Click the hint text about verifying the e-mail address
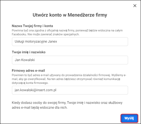The height and width of the screenshot is (124, 141). click(x=69, y=79)
